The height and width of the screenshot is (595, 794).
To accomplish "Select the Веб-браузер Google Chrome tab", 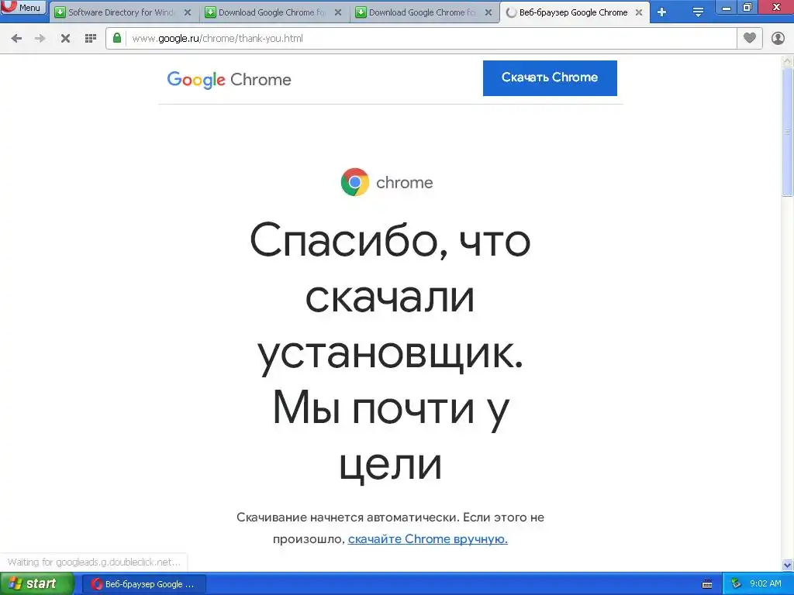I will point(573,12).
